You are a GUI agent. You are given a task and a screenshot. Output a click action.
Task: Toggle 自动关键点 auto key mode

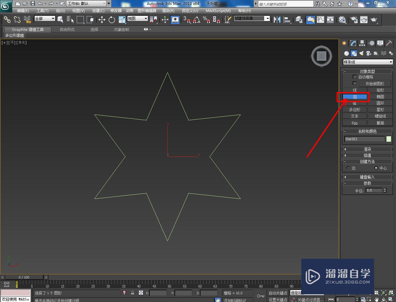point(278,293)
